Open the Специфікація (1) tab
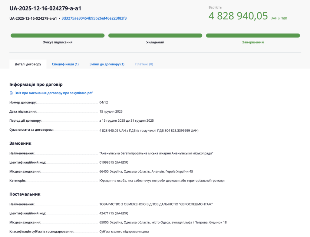 pos(65,64)
